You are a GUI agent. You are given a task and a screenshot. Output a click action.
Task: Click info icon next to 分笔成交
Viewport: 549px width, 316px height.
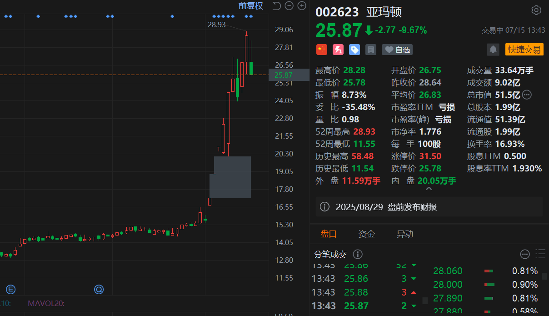coord(358,254)
